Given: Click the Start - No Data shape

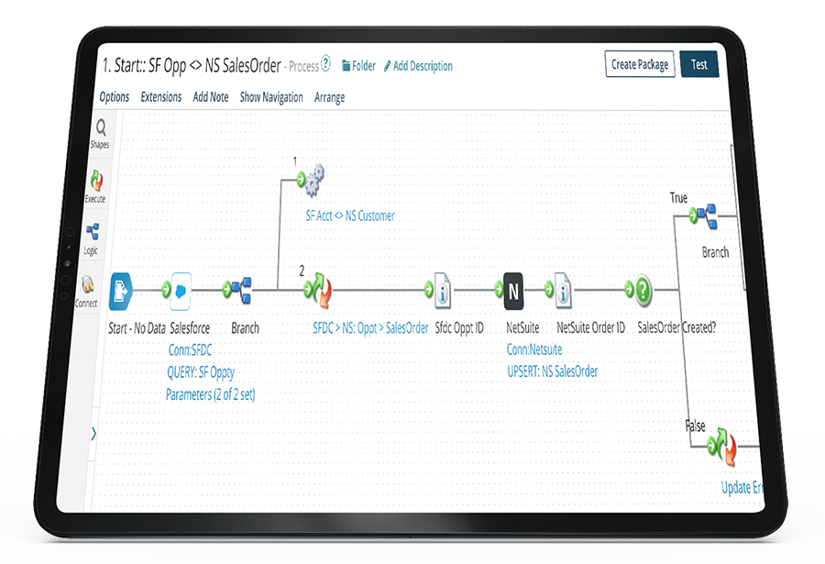Looking at the screenshot, I should (x=122, y=291).
